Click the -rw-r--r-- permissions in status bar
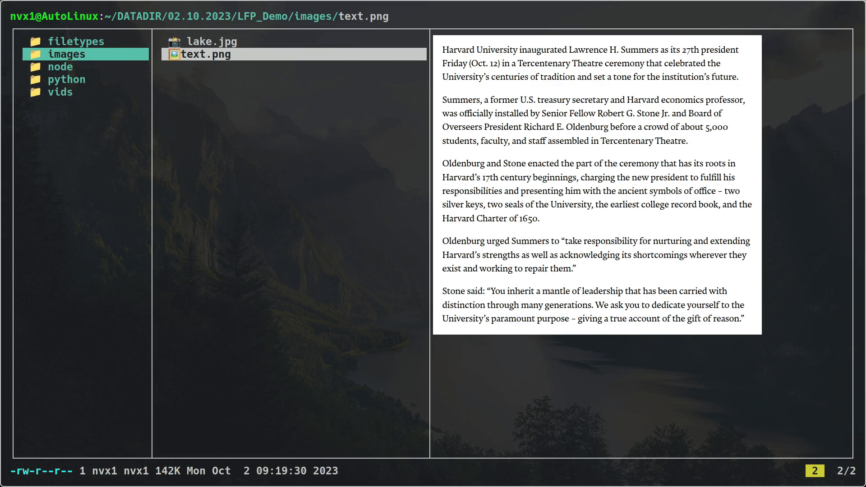Image resolution: width=866 pixels, height=487 pixels. point(41,471)
